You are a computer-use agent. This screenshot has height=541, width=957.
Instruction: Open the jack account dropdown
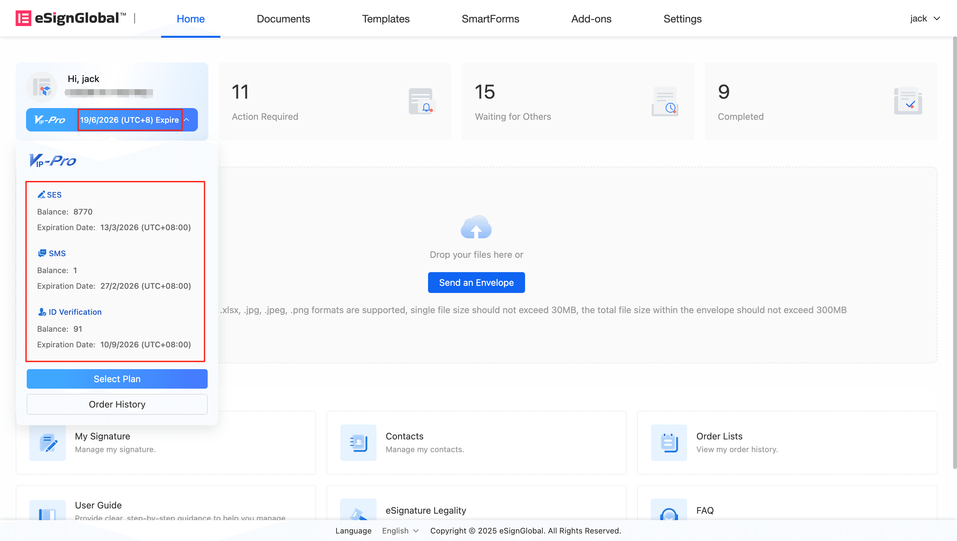coord(924,19)
